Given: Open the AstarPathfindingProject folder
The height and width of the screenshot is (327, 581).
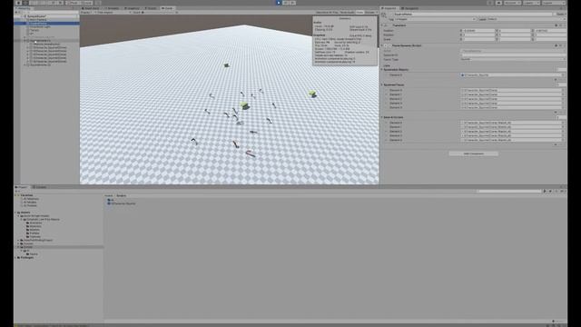Looking at the screenshot, I should (37, 240).
